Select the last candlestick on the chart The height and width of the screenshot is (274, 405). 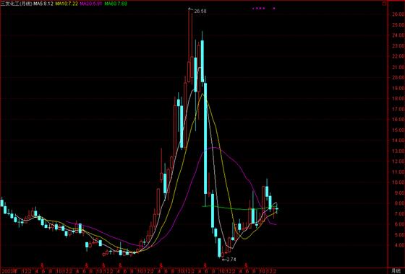(x=277, y=208)
